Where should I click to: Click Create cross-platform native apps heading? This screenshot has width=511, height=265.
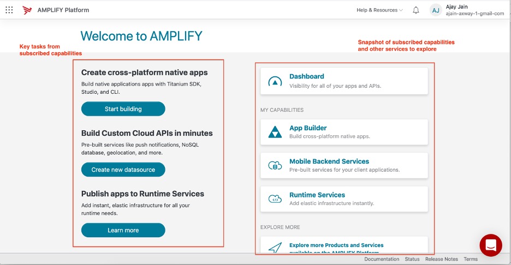[144, 73]
